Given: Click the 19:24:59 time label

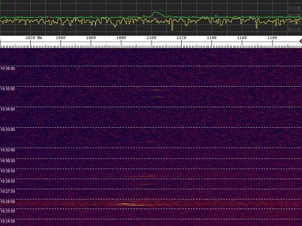Looking at the screenshot, I should [8, 221].
